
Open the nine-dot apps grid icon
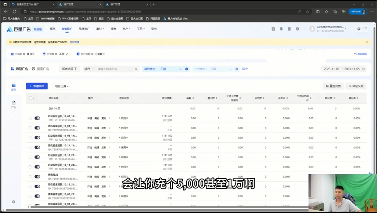(x=365, y=29)
